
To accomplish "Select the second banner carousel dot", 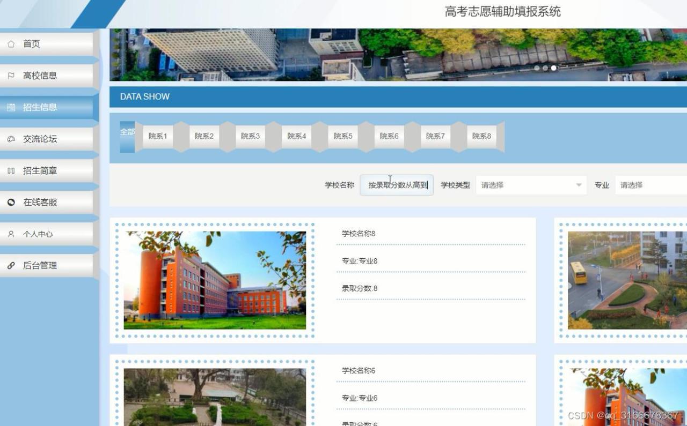I will [545, 68].
